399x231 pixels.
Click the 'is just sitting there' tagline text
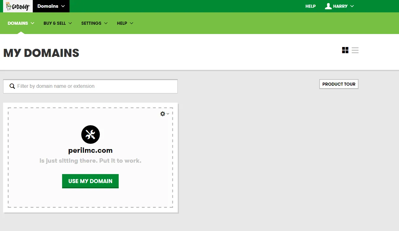coord(90,161)
